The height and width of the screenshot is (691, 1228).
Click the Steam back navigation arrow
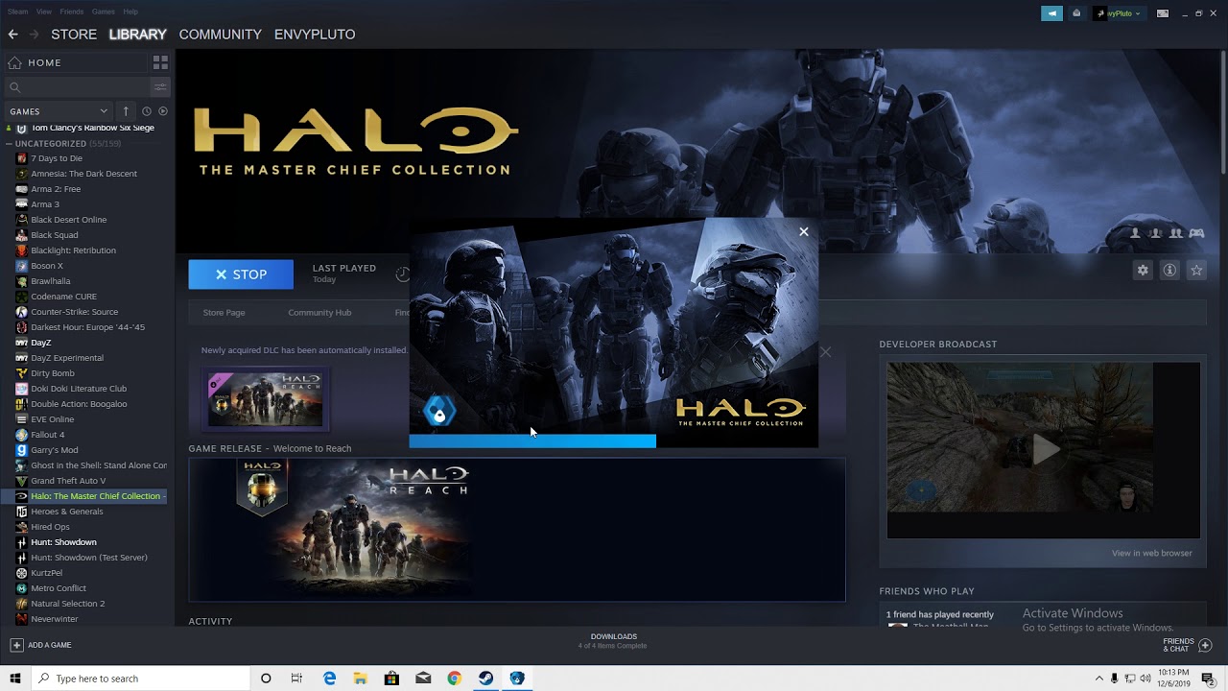pos(12,34)
